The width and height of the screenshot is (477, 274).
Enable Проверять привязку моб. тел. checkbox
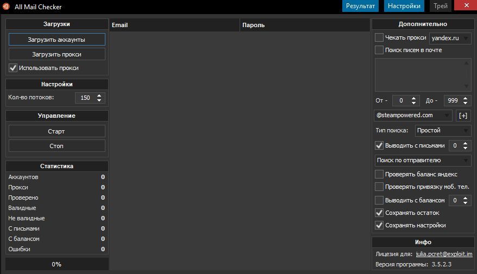coord(379,187)
